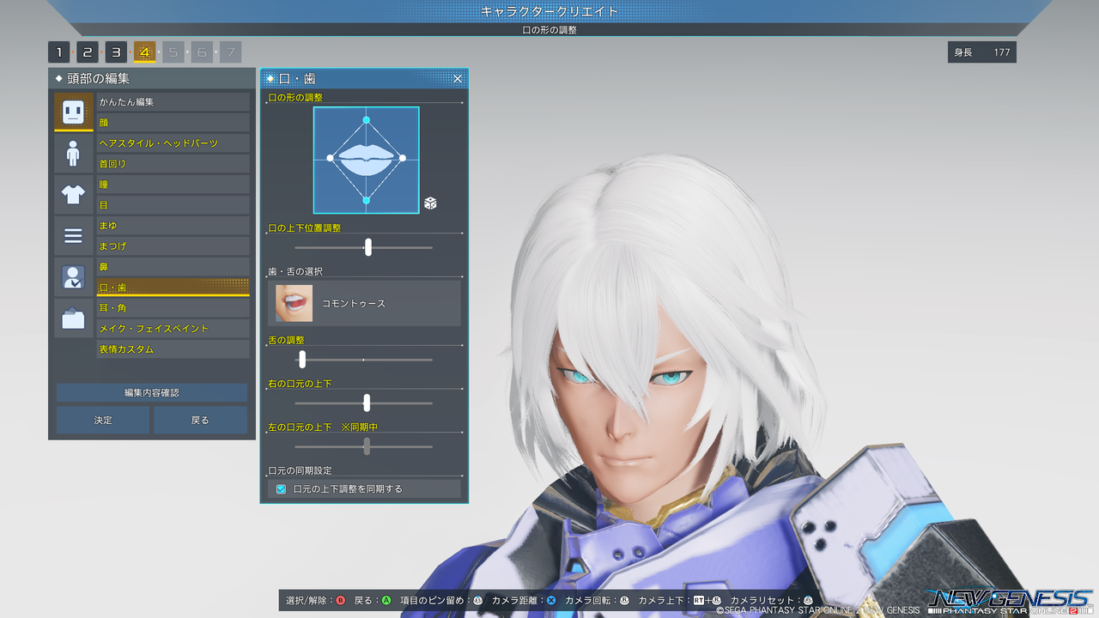Viewport: 1099px width, 618px height.
Task: Open 目 menu entry
Action: [173, 205]
